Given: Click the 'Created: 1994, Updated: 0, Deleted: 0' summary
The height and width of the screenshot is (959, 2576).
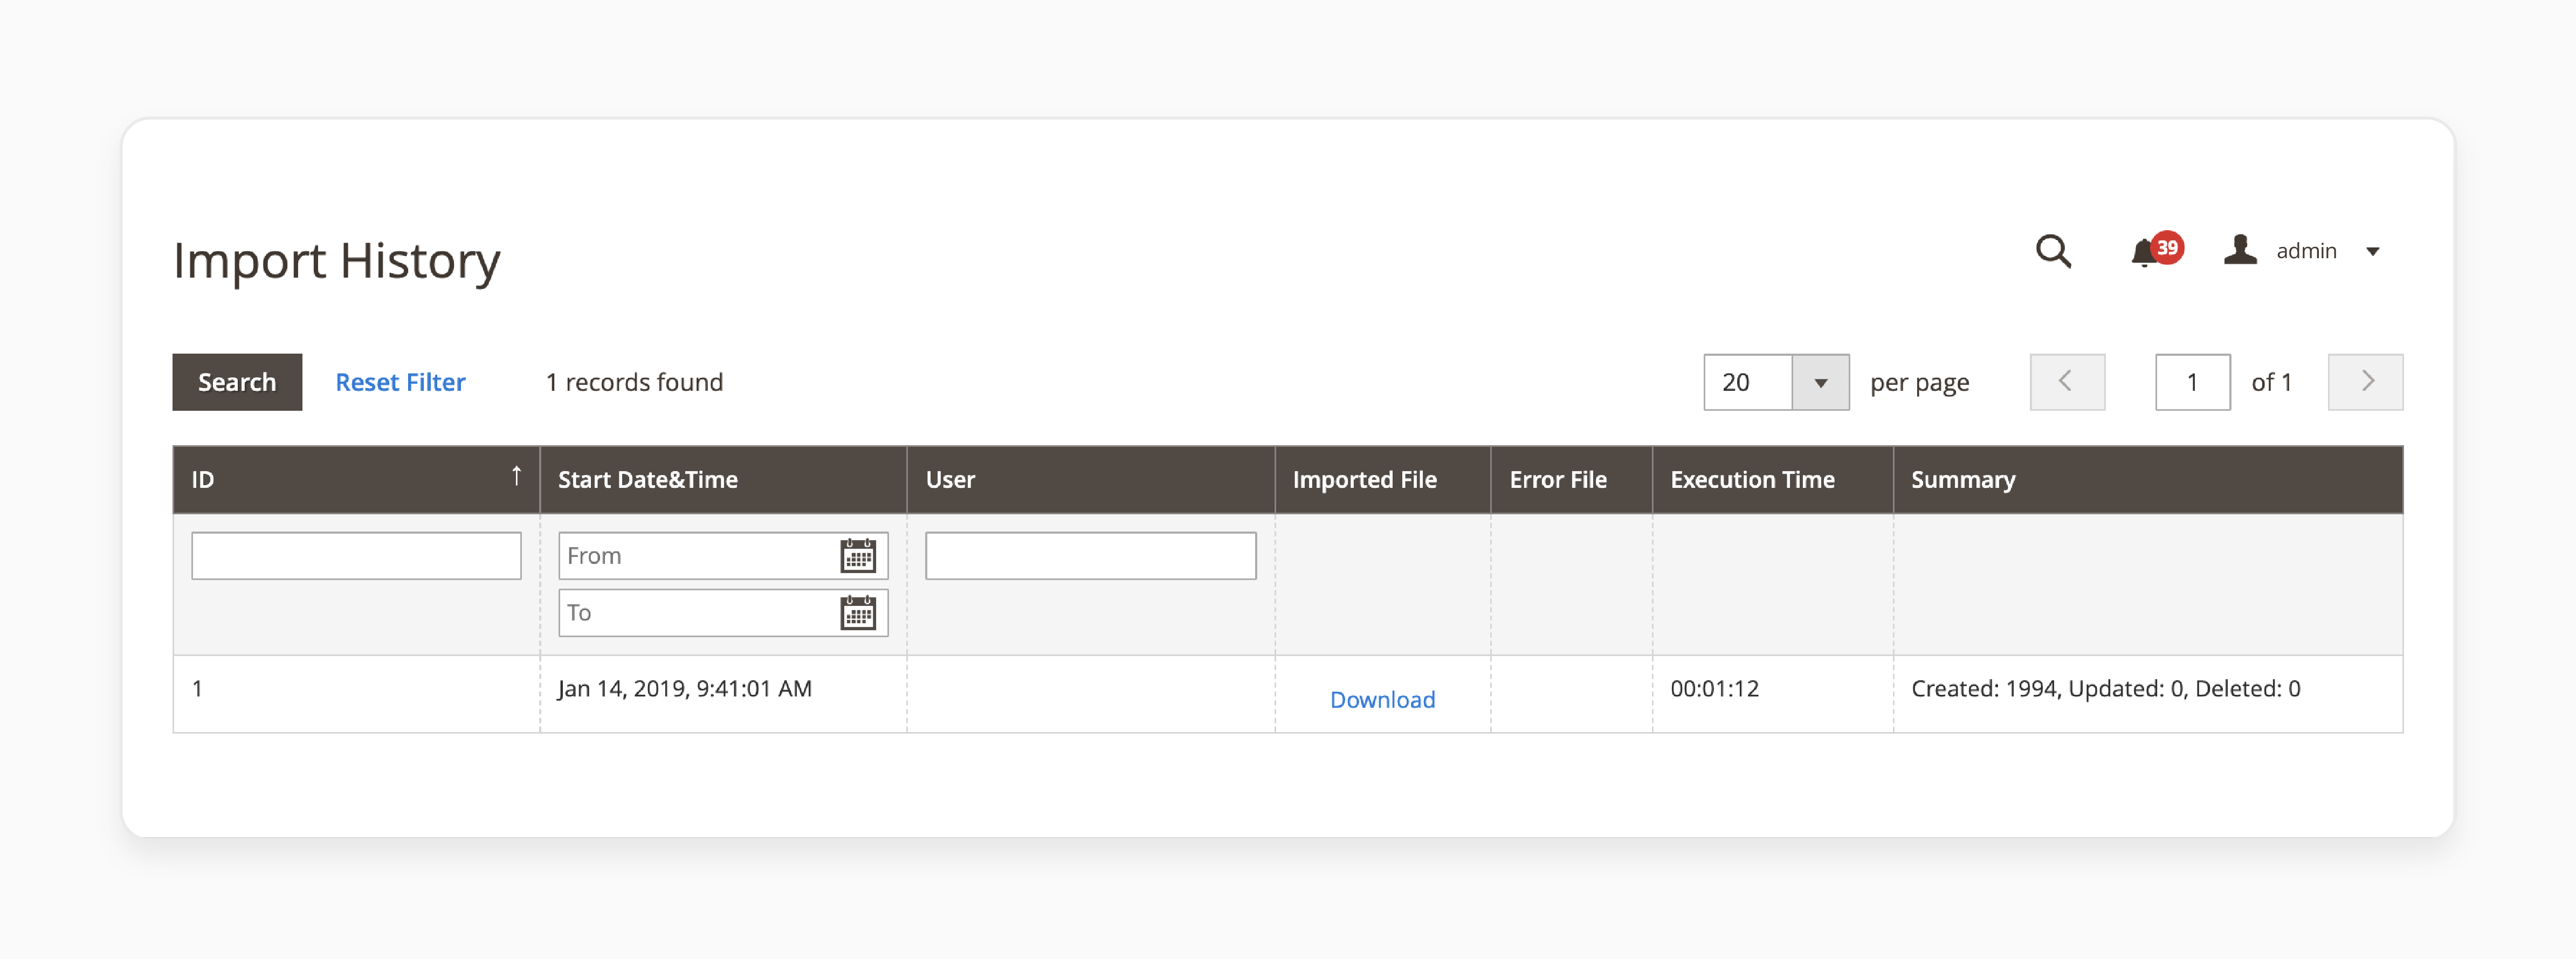Looking at the screenshot, I should (2105, 688).
